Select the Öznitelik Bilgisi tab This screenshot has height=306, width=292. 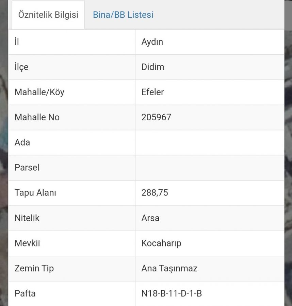(48, 15)
